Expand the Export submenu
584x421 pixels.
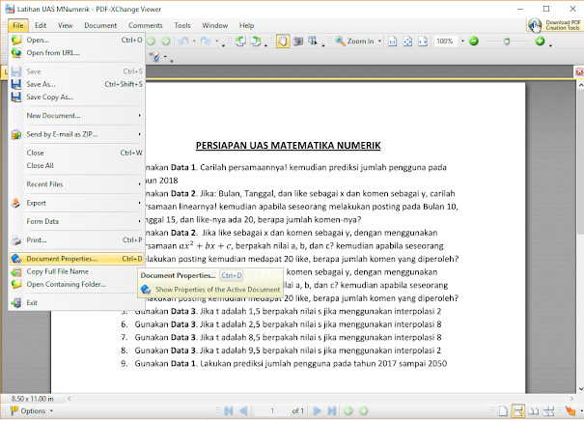76,203
